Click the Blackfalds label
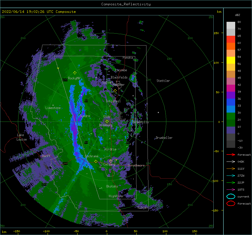 point(119,77)
